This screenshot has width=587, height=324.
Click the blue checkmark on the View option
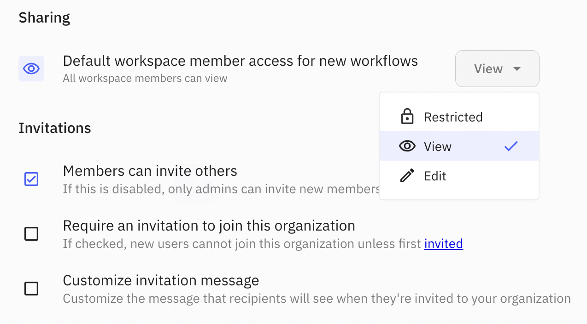[x=511, y=146]
